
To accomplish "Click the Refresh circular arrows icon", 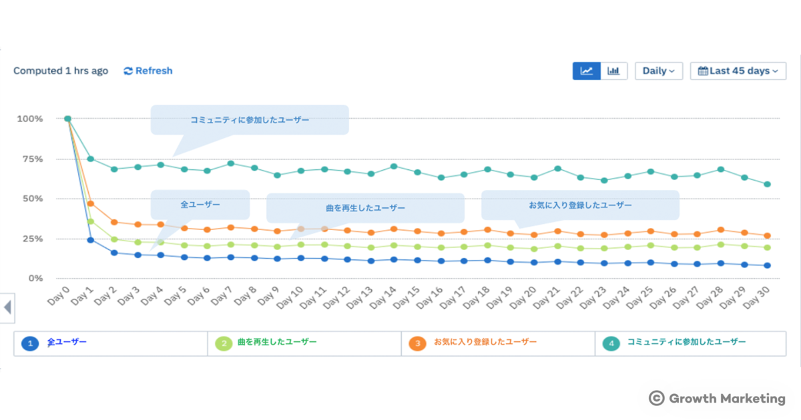I will click(x=128, y=71).
